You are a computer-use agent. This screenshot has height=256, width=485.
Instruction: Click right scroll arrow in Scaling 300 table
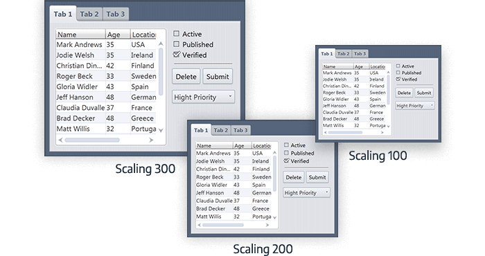click(151, 140)
